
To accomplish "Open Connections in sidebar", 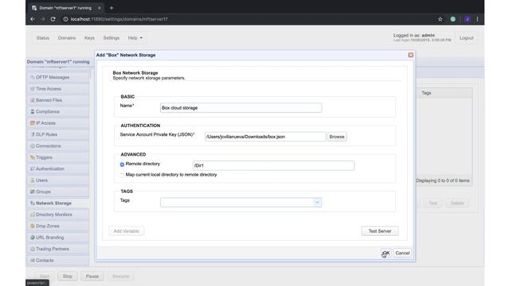I will (x=58, y=145).
